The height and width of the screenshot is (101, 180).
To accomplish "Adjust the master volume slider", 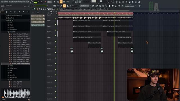I will (x=41, y=6).
